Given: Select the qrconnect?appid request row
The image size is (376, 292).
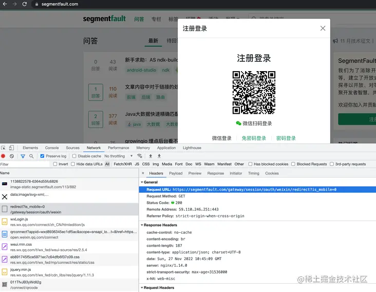Looking at the screenshot, I should click(x=69, y=234).
